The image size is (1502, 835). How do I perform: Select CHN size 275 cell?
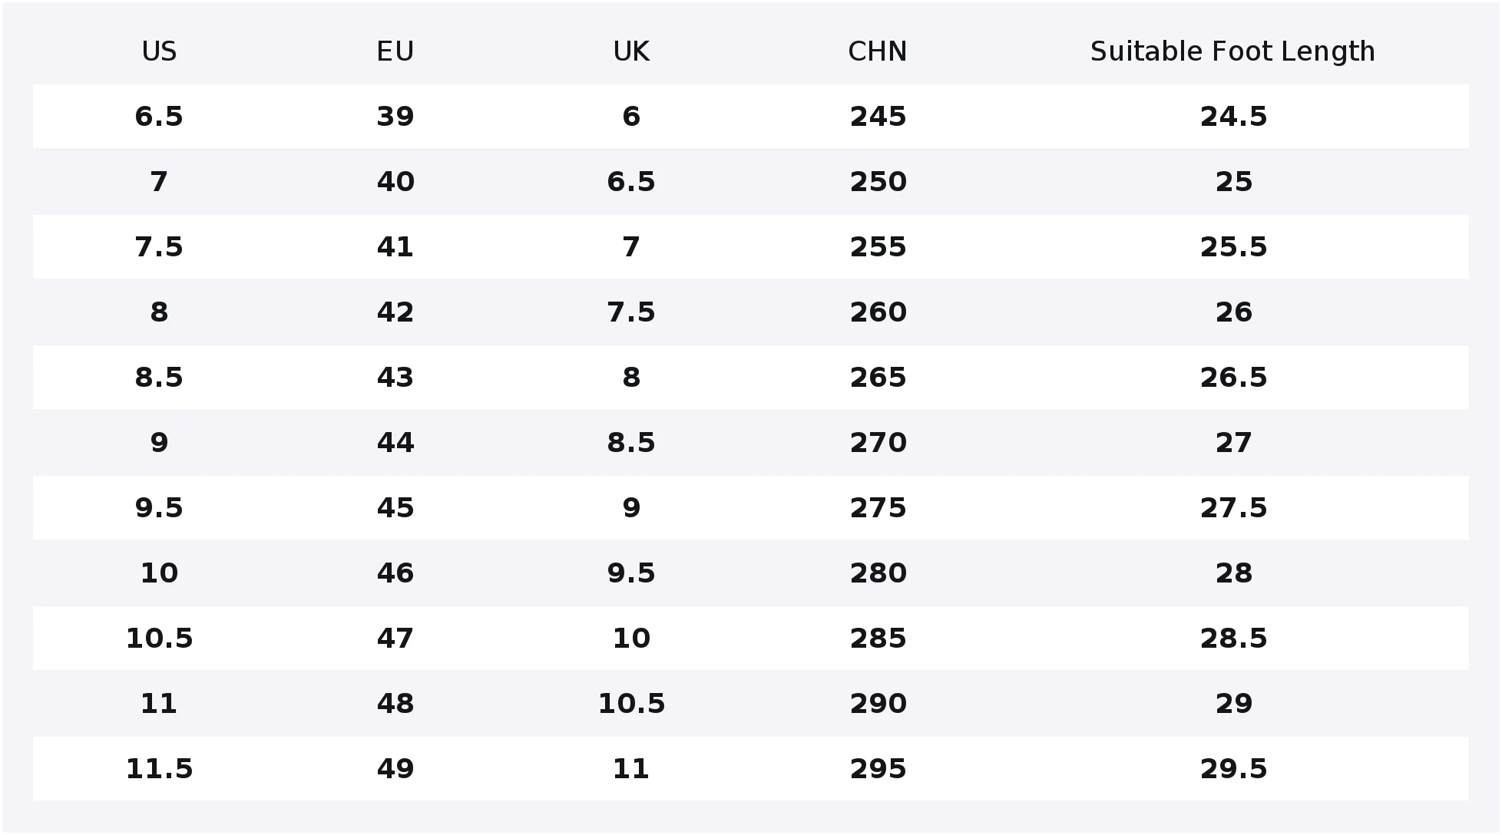click(878, 508)
